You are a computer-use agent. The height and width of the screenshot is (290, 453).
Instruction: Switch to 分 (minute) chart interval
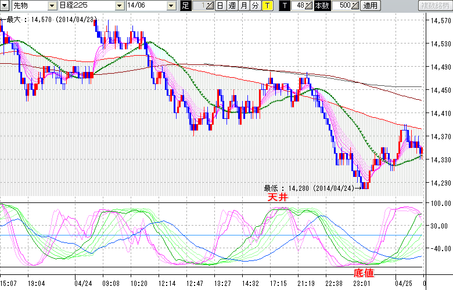pos(255,6)
